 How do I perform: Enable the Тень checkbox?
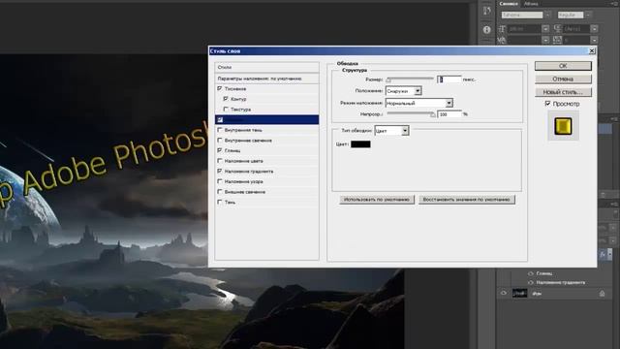point(220,202)
